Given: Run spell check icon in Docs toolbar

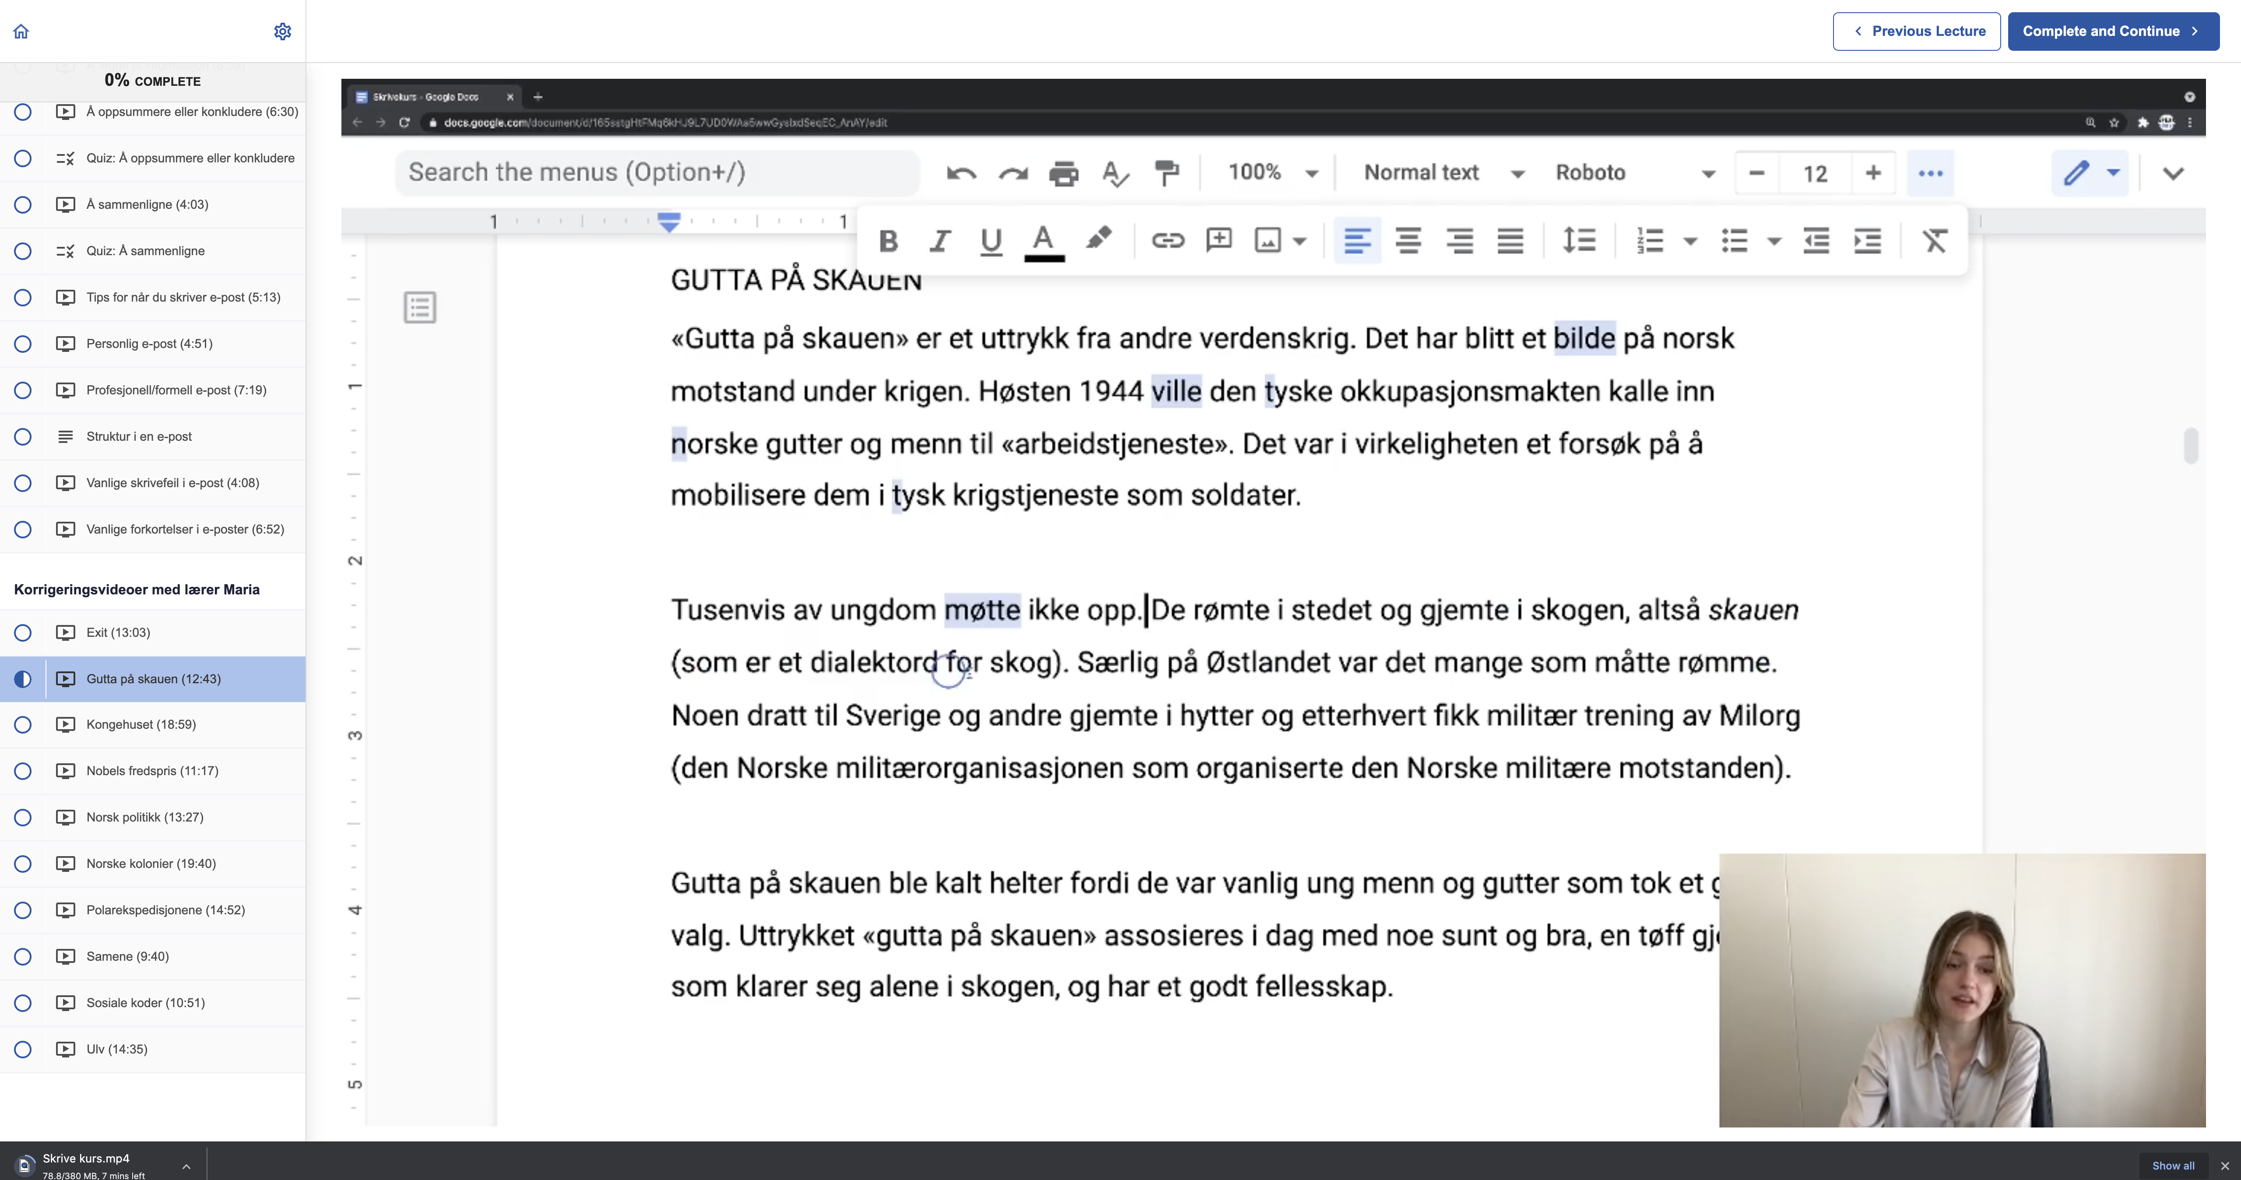Looking at the screenshot, I should pos(1115,173).
